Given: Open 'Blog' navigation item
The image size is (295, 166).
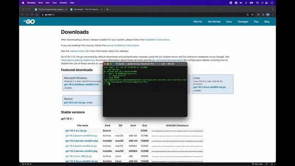Looking at the screenshot, I should (x=267, y=22).
